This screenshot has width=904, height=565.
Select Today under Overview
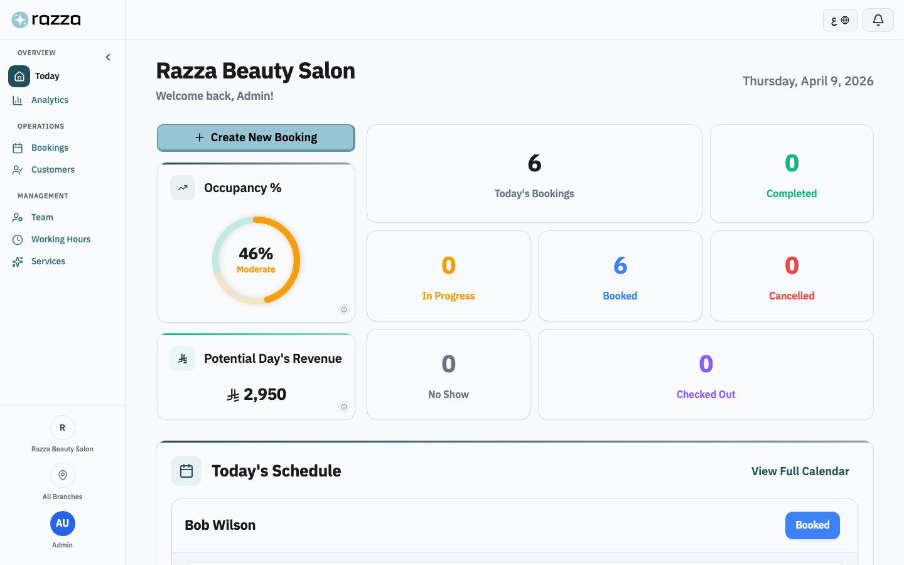point(48,76)
